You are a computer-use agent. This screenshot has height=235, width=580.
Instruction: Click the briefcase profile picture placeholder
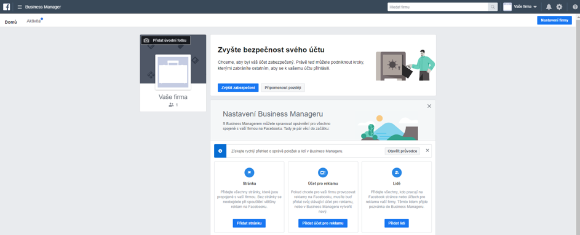[x=173, y=72]
